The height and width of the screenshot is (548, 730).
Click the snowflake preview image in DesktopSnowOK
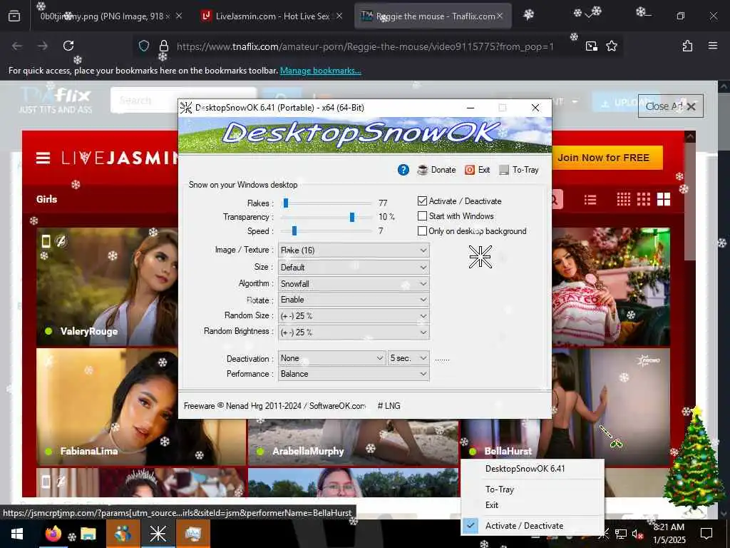click(480, 257)
